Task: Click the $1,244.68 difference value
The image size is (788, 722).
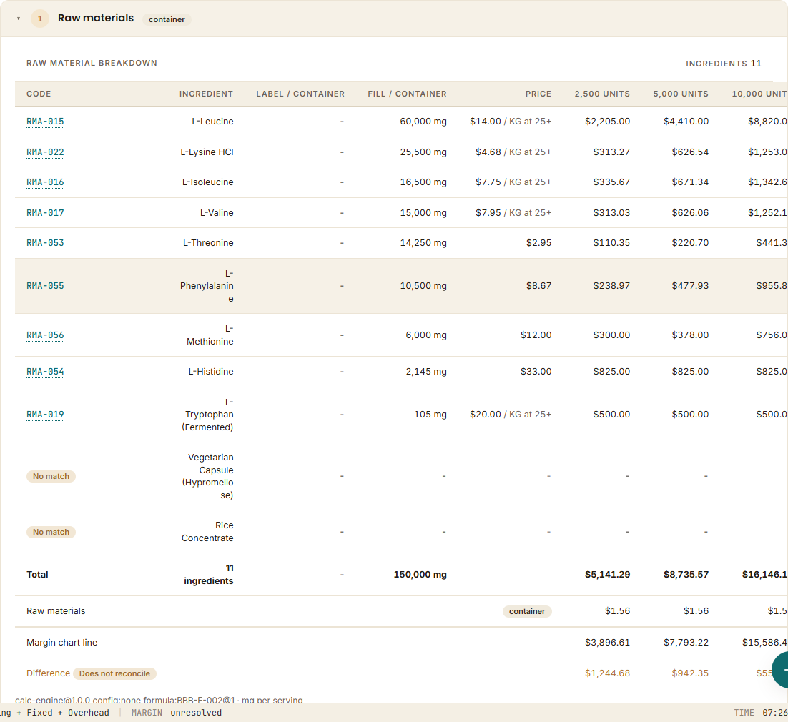Action: (x=608, y=674)
